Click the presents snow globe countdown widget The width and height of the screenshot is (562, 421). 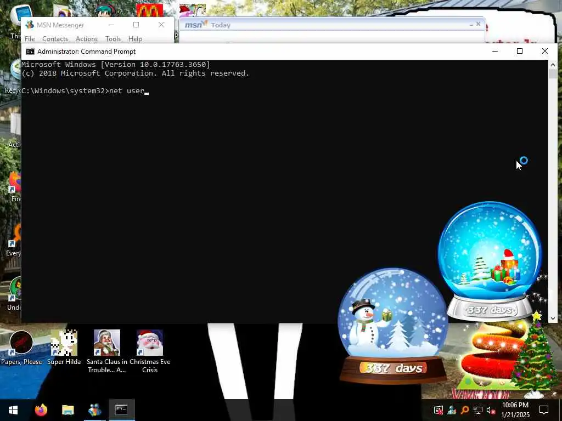point(490,260)
